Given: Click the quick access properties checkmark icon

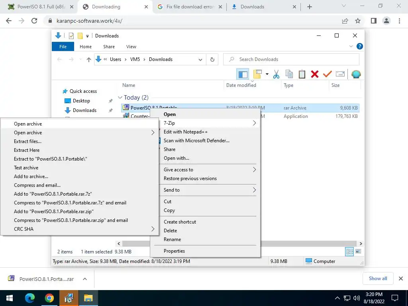Looking at the screenshot, I should pyautogui.click(x=71, y=36).
